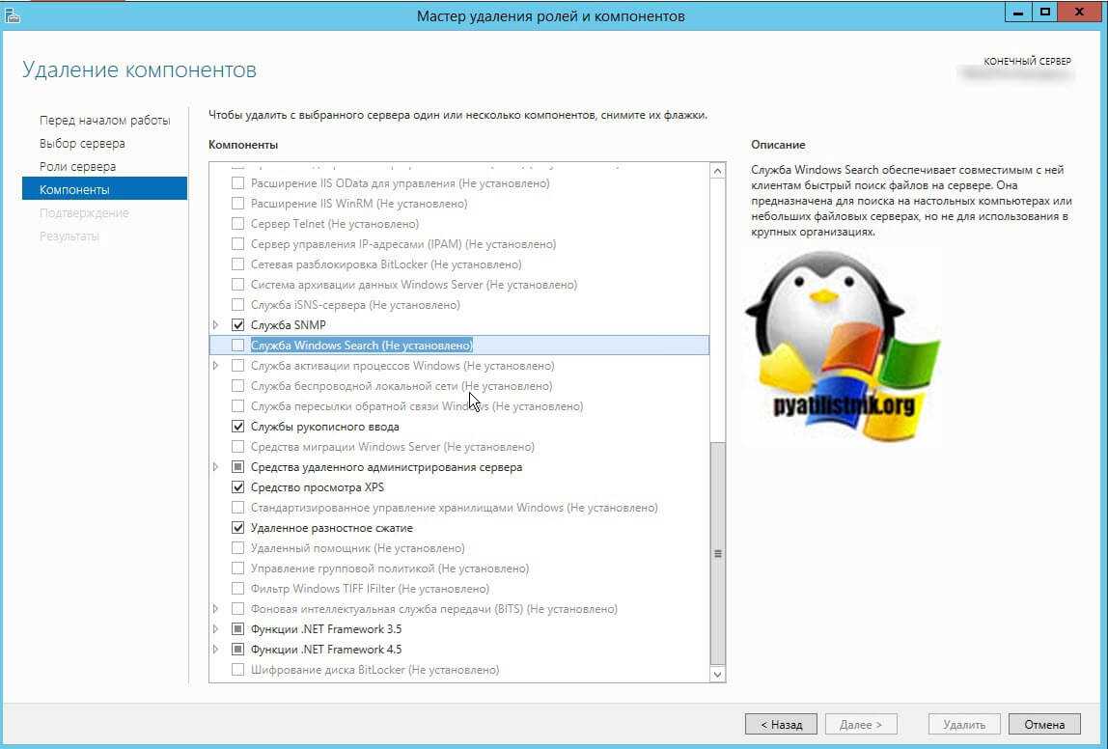This screenshot has height=749, width=1108.
Task: Click the Служба Windows Search checkbox
Action: click(x=238, y=346)
